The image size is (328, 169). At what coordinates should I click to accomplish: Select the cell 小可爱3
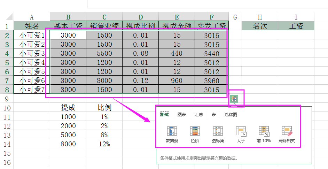32,53
